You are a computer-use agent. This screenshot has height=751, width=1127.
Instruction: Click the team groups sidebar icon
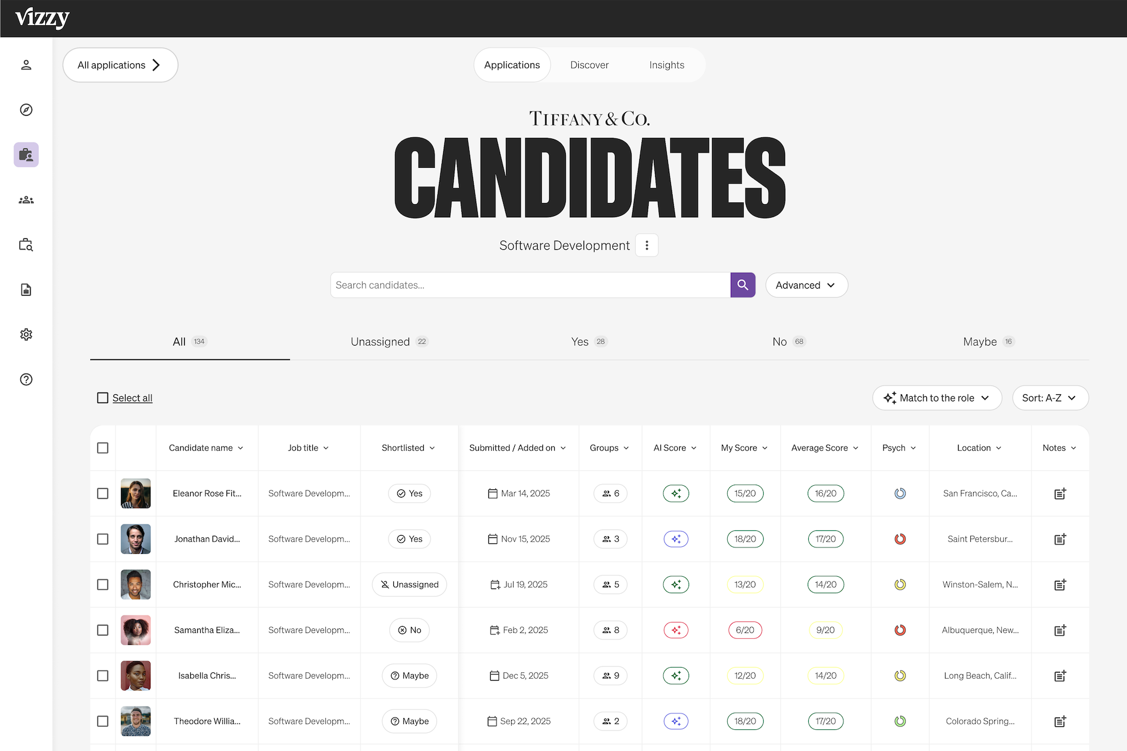(26, 200)
